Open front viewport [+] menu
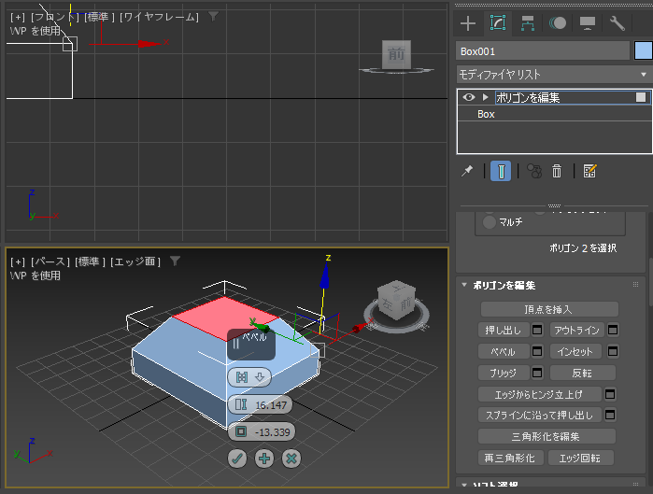The width and height of the screenshot is (653, 494). [18, 17]
